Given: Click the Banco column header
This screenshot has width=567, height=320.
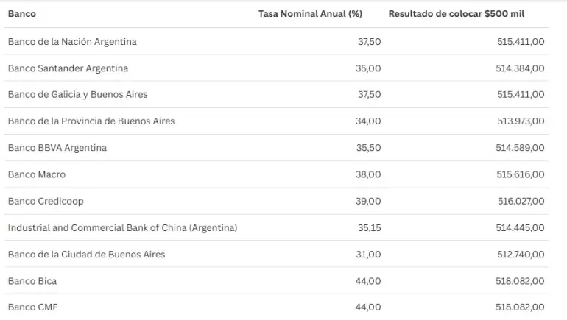Looking at the screenshot, I should pos(22,14).
